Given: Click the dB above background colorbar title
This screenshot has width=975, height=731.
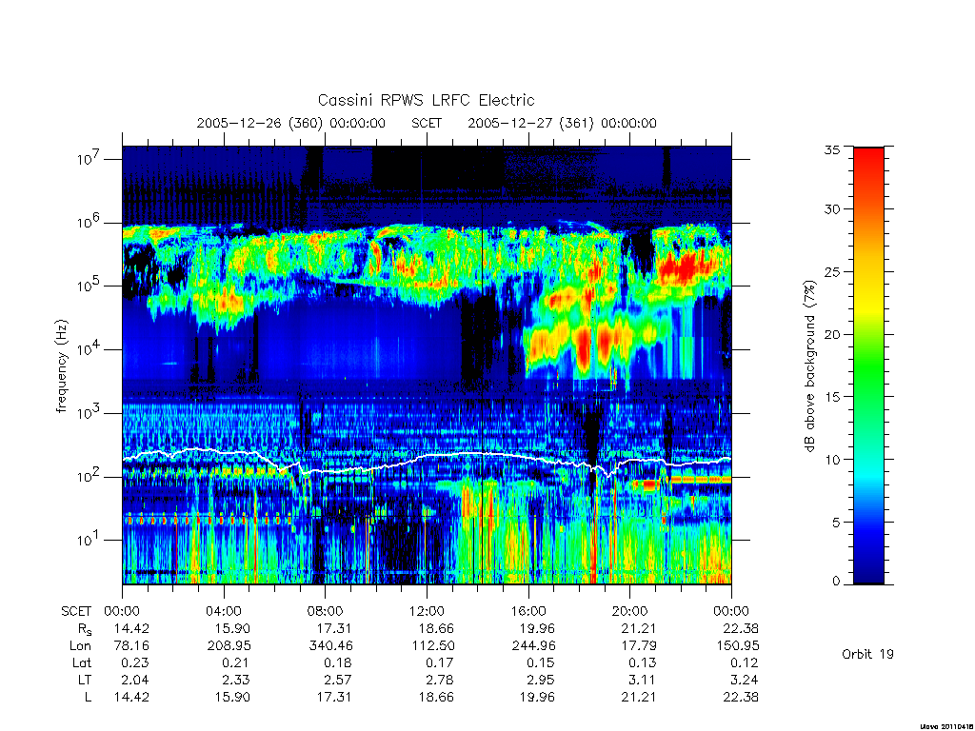Looking at the screenshot, I should pyautogui.click(x=809, y=365).
